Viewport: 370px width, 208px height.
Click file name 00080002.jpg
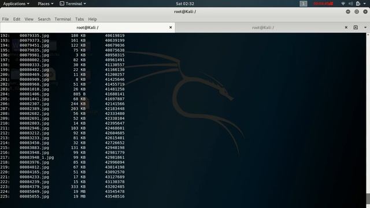click(34, 60)
